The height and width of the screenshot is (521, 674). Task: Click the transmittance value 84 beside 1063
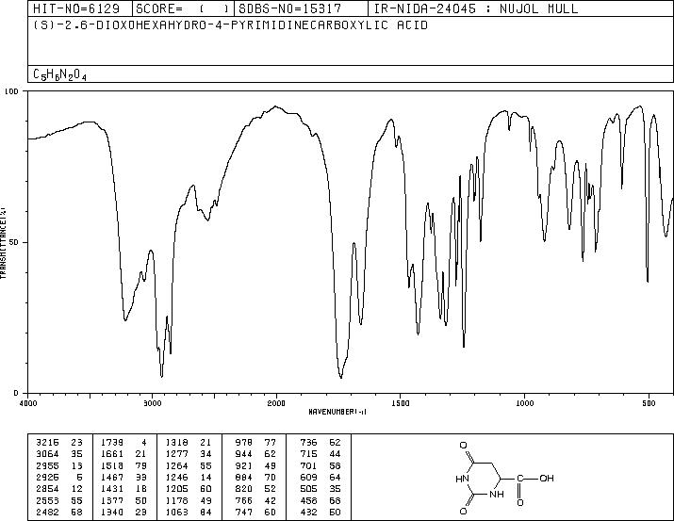tap(205, 512)
